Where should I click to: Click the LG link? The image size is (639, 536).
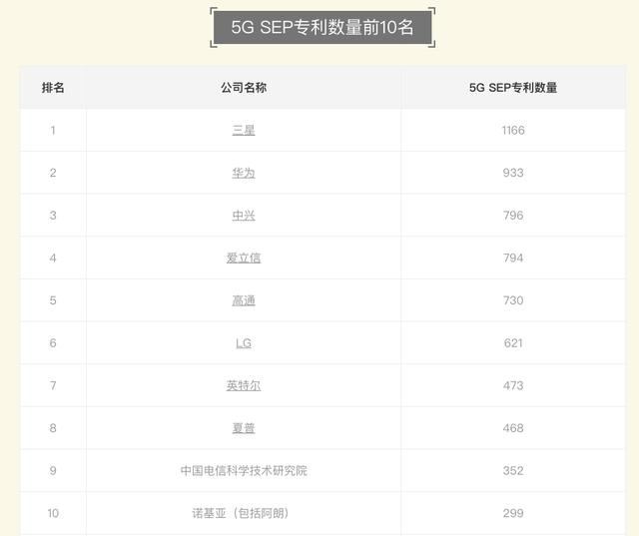pos(244,343)
